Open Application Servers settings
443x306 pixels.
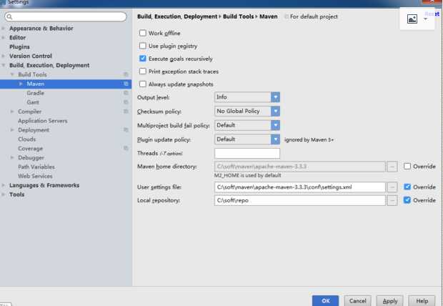(x=43, y=121)
